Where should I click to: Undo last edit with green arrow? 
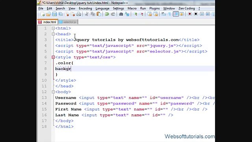coord(107,14)
